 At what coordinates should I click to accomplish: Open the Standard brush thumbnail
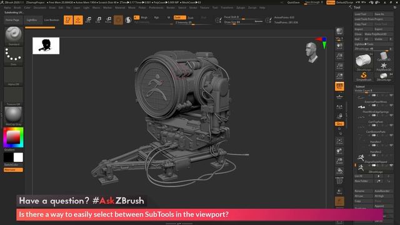(x=14, y=36)
